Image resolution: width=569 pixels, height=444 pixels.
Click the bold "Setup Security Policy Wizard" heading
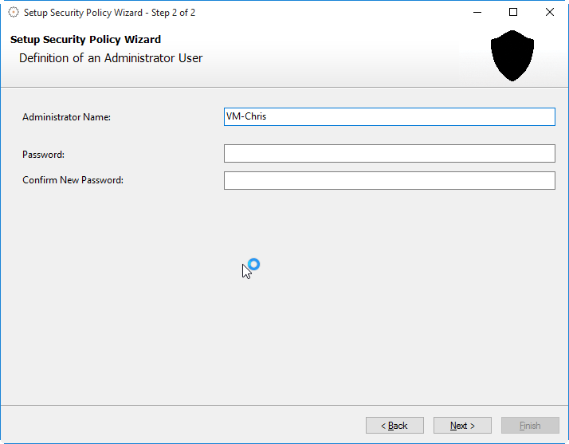85,40
